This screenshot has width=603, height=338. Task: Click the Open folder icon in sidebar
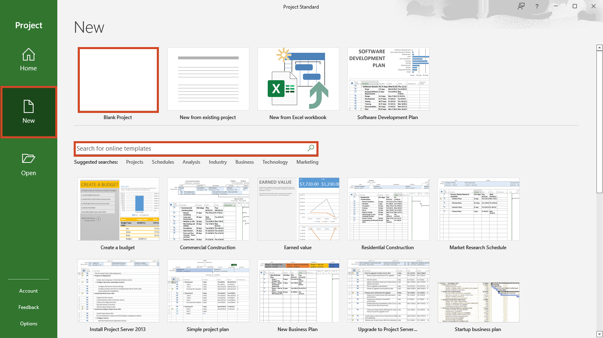pyautogui.click(x=28, y=159)
